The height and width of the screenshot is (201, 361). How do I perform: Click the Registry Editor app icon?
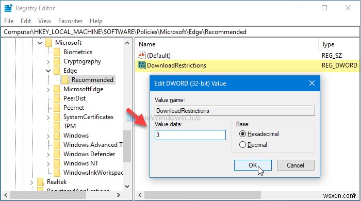point(8,8)
